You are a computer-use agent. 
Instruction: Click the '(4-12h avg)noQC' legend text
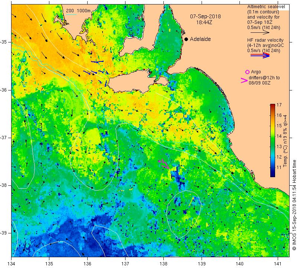point(265,45)
